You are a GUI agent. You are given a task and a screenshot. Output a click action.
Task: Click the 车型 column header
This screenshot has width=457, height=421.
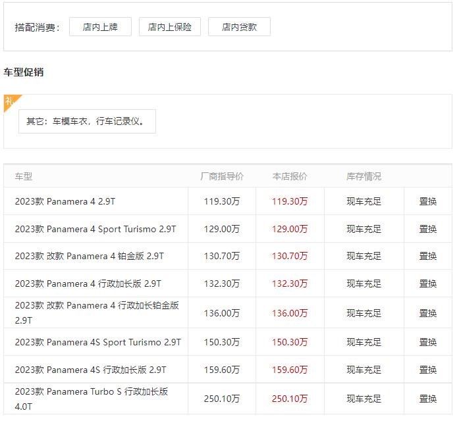(x=24, y=176)
